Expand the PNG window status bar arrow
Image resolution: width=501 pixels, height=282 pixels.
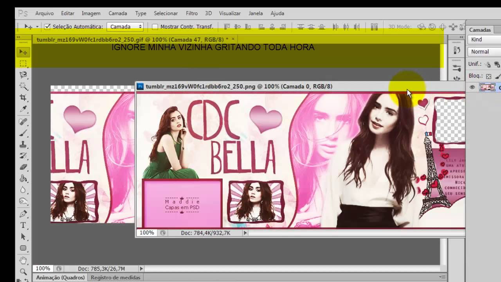245,233
